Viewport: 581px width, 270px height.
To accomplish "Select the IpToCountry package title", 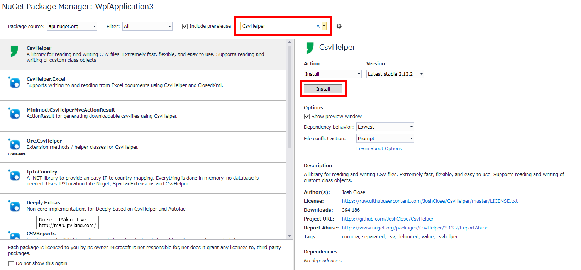I will (42, 172).
